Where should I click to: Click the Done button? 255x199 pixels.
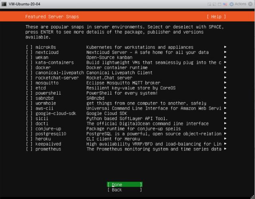125,185
